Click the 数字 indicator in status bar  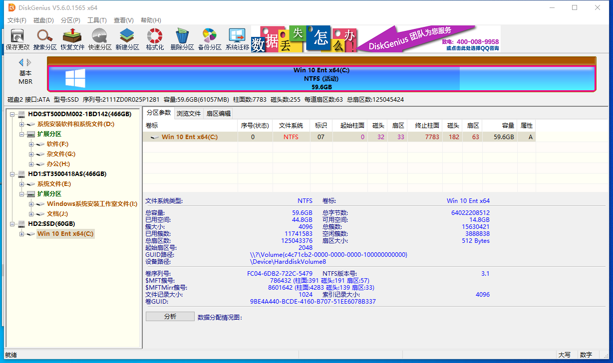click(x=586, y=355)
